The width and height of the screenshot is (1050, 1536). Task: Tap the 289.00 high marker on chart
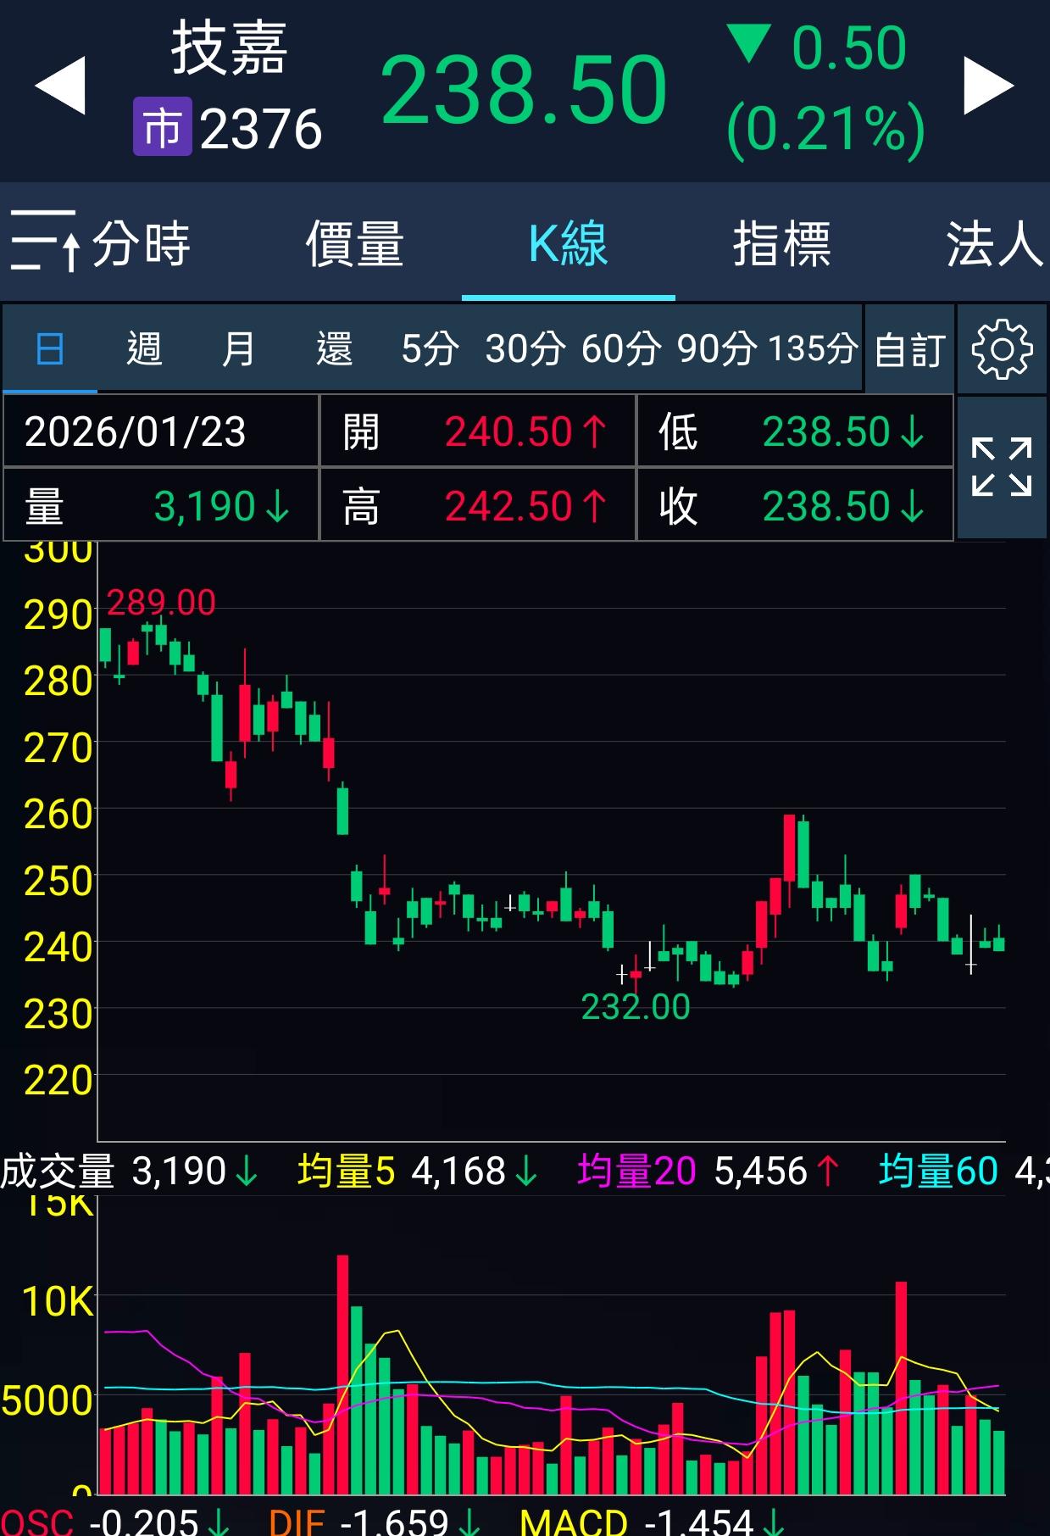point(161,603)
